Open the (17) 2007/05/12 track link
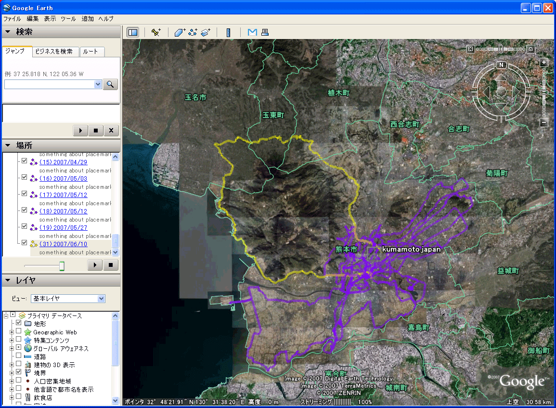 [63, 195]
